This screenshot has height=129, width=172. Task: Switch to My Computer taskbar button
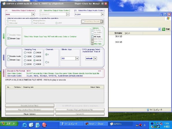click(72, 124)
